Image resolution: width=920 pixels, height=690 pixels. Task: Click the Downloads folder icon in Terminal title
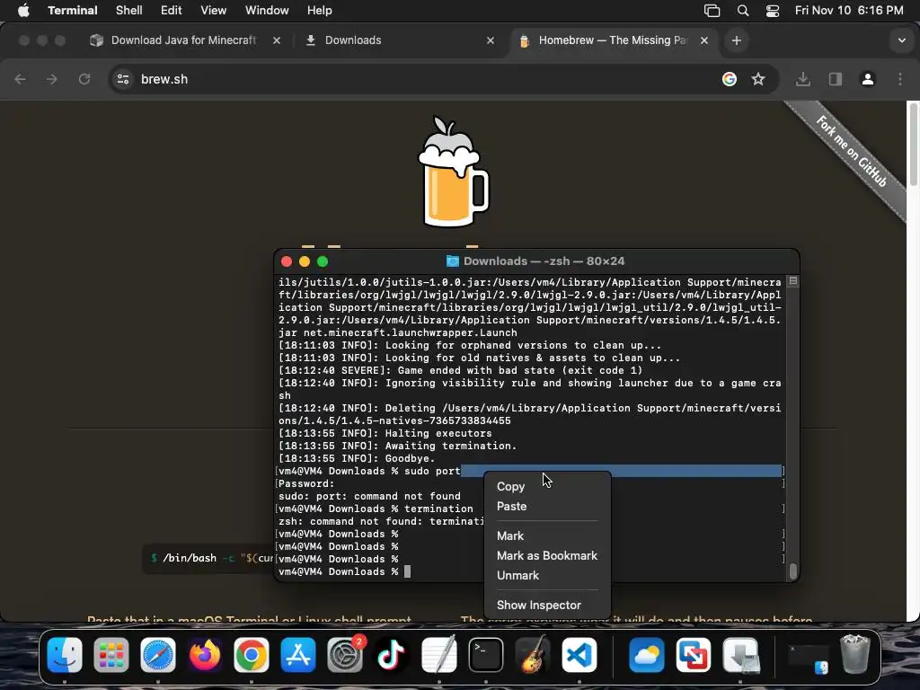[453, 261]
